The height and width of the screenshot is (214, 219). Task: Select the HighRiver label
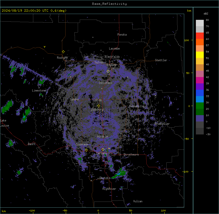pos(109,189)
